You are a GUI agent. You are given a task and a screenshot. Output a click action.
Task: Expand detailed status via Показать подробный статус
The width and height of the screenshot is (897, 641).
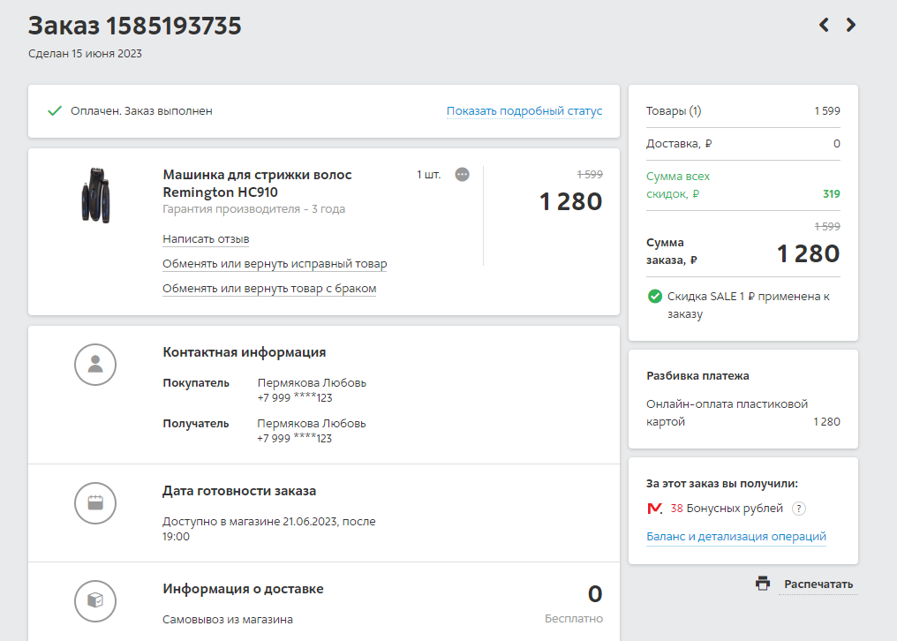[x=524, y=111]
